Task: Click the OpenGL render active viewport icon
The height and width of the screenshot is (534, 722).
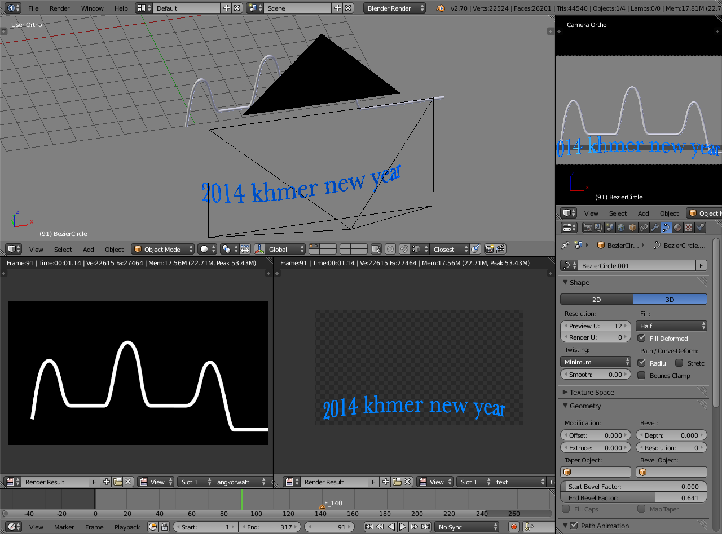Action: click(x=489, y=249)
